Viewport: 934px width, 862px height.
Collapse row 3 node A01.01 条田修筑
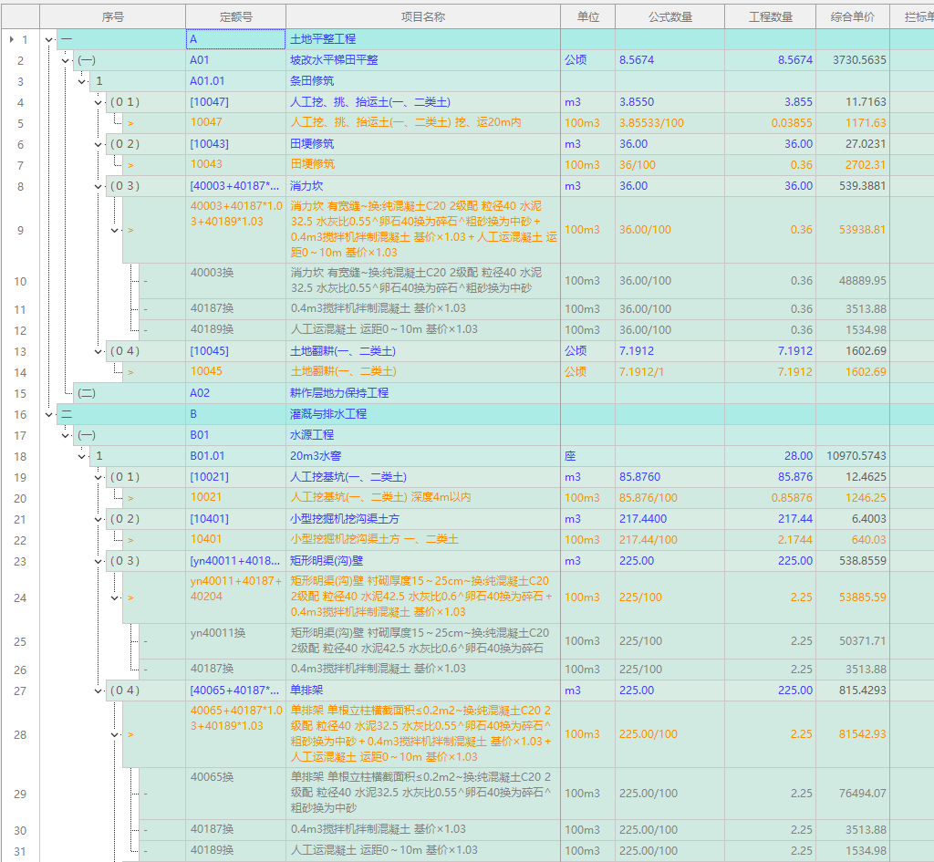(x=82, y=81)
